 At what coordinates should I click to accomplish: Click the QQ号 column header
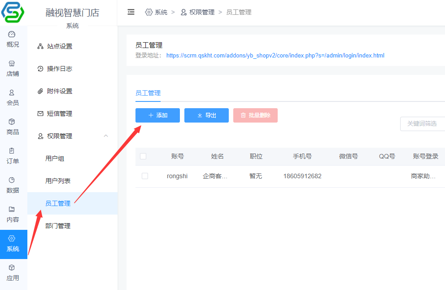(x=387, y=156)
